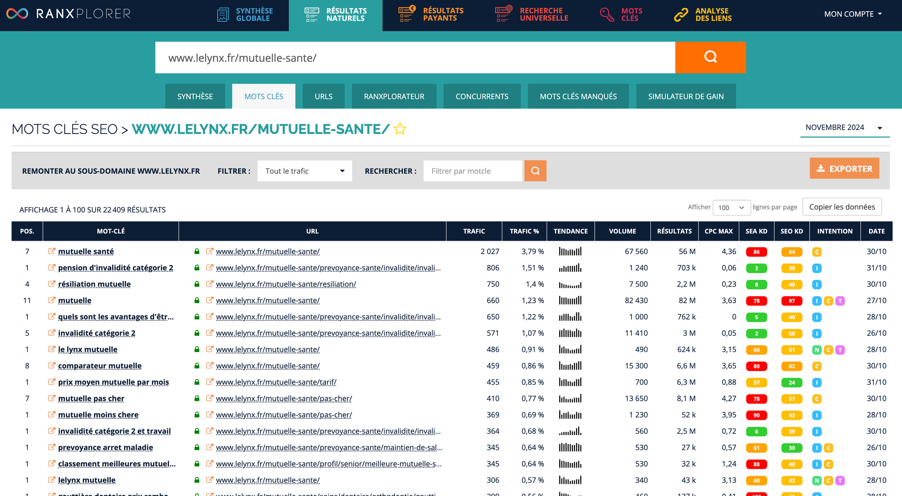
Task: Open the 100 lines per page selector
Action: (x=731, y=208)
